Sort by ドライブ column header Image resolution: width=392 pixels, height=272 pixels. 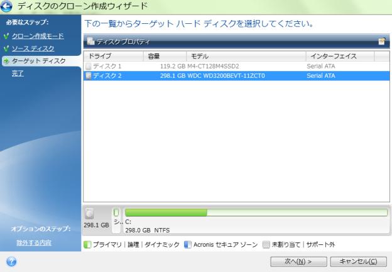[x=114, y=57]
